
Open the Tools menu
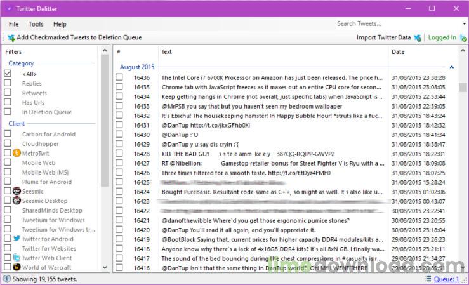point(36,24)
